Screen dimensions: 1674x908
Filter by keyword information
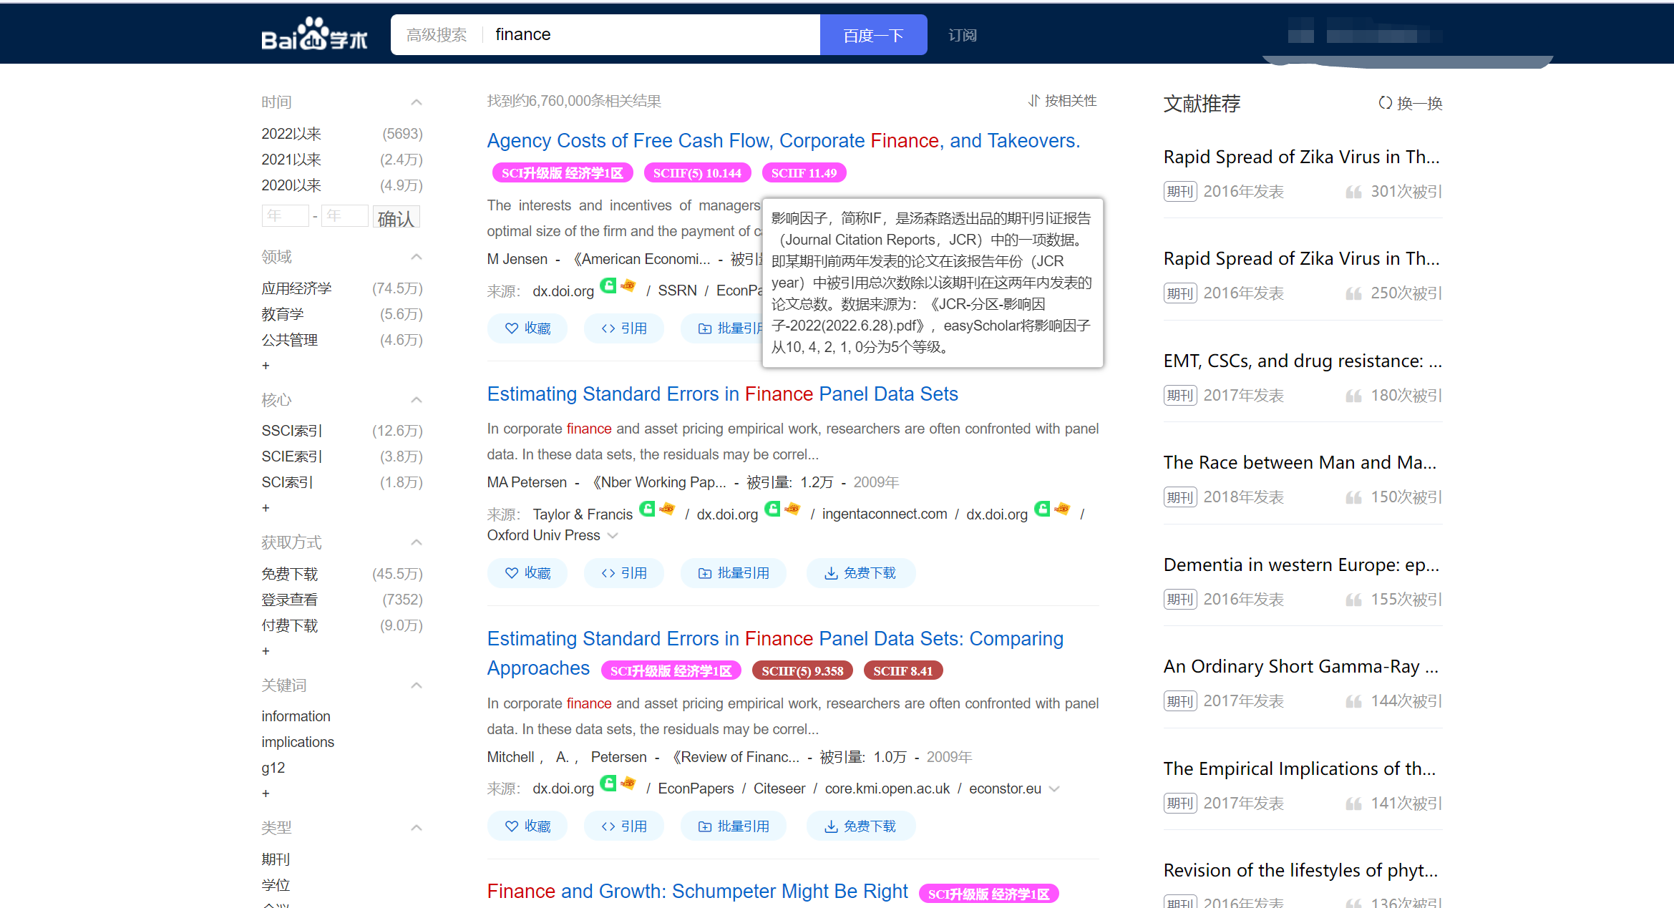pyautogui.click(x=296, y=716)
